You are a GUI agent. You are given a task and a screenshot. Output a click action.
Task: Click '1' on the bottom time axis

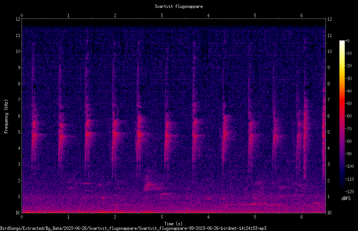(68, 217)
